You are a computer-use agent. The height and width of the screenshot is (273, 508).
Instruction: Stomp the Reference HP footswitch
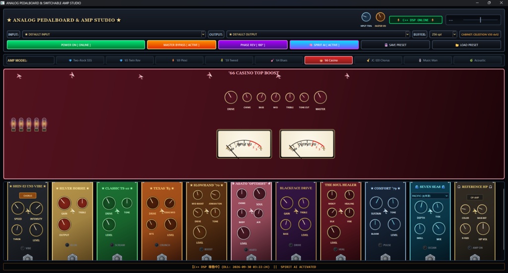pos(475,258)
